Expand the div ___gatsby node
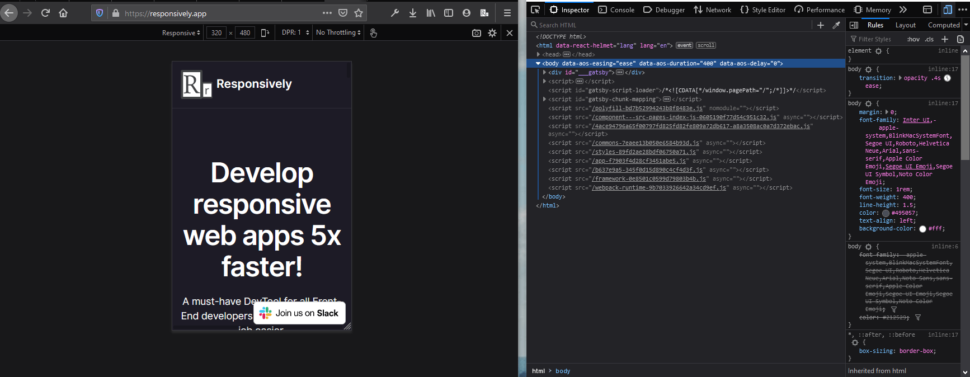Viewport: 970px width, 377px height. (544, 72)
